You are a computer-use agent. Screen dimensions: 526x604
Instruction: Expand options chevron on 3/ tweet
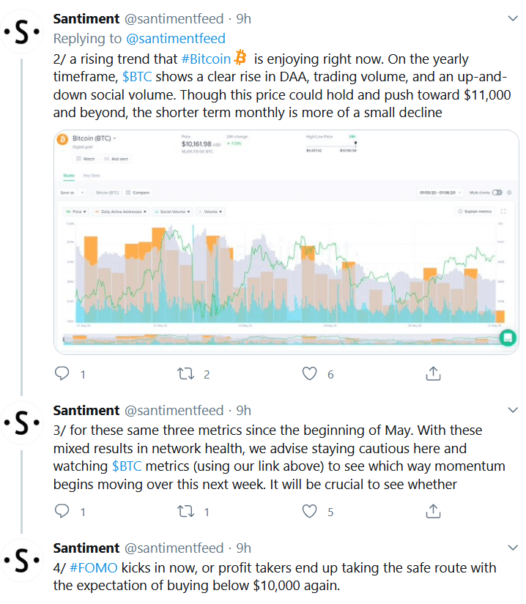[513, 410]
